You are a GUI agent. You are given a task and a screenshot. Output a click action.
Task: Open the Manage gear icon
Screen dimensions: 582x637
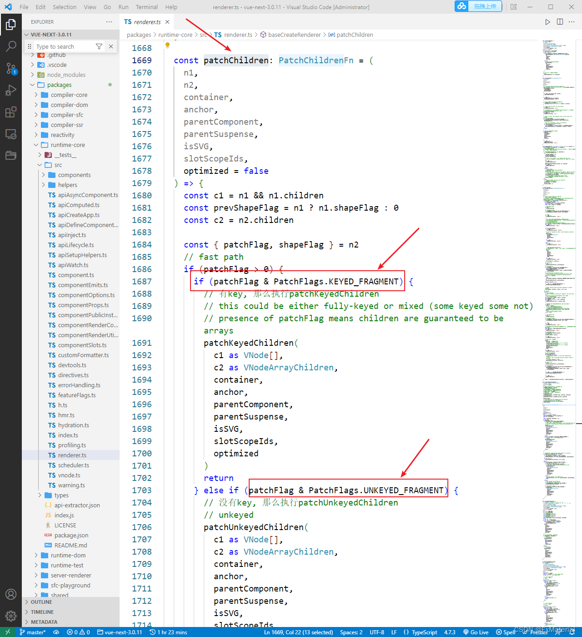click(x=11, y=616)
